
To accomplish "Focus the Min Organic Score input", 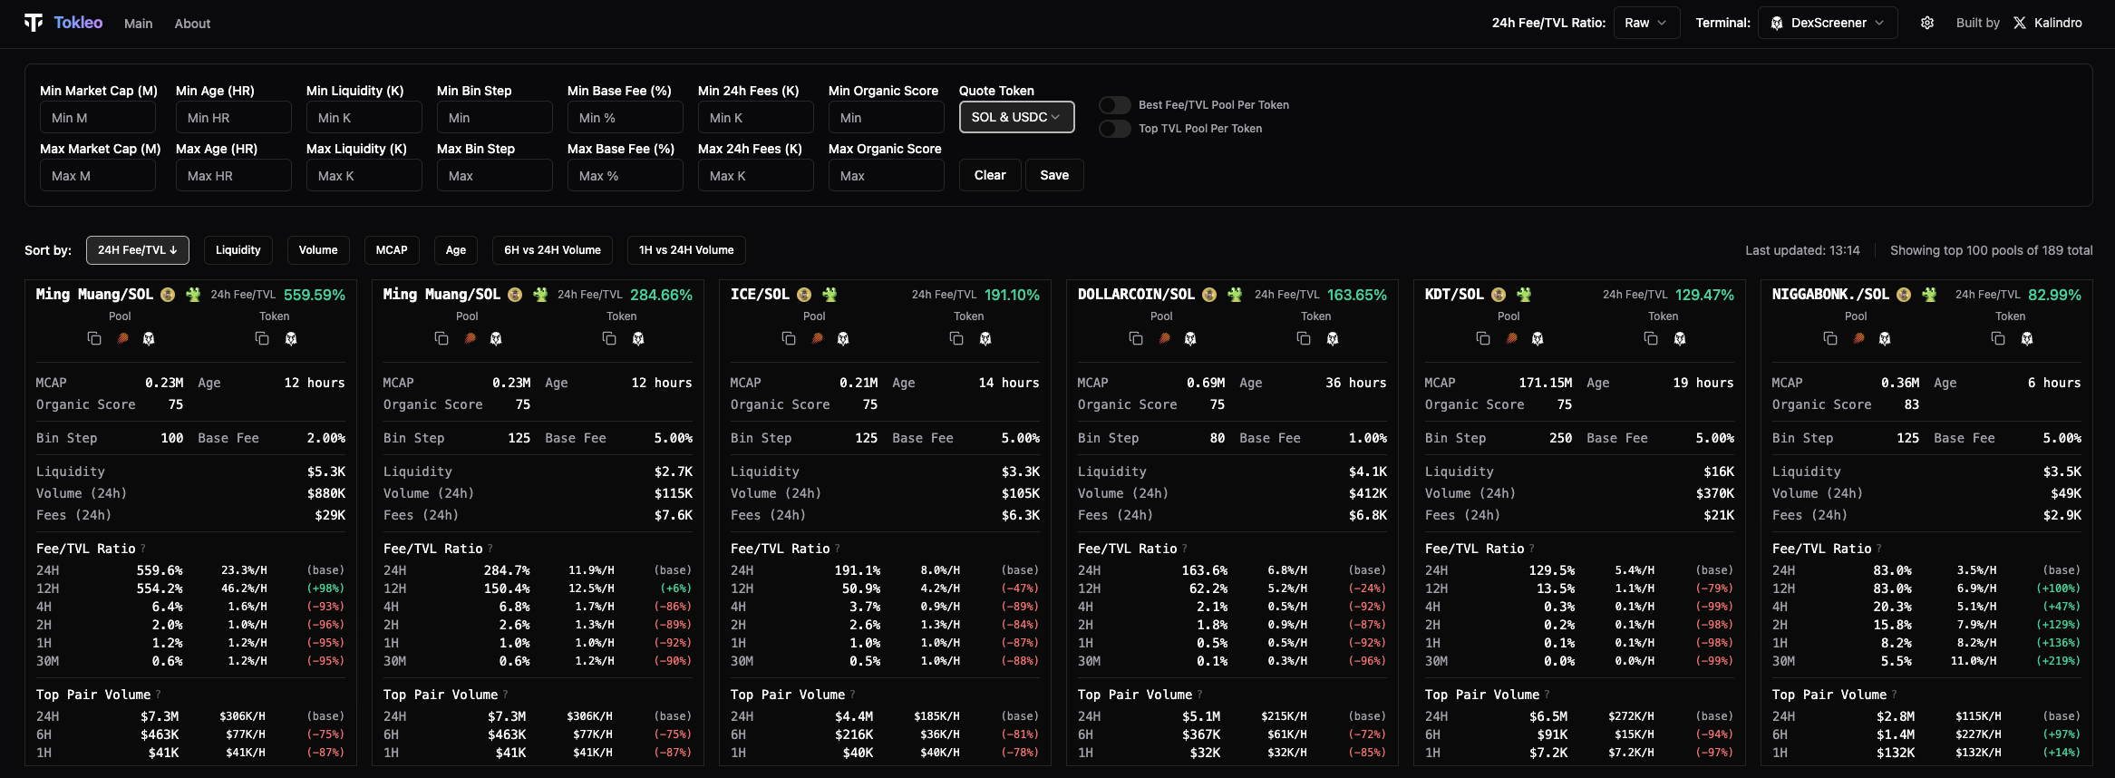I will point(887,118).
